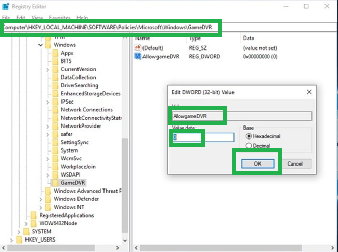Close the Edit DWORD dialog with X

tap(309, 92)
